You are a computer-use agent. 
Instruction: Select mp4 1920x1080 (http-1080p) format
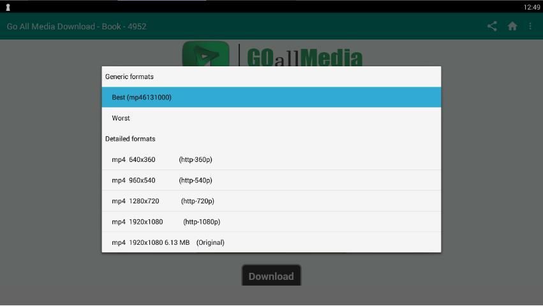coord(271,222)
